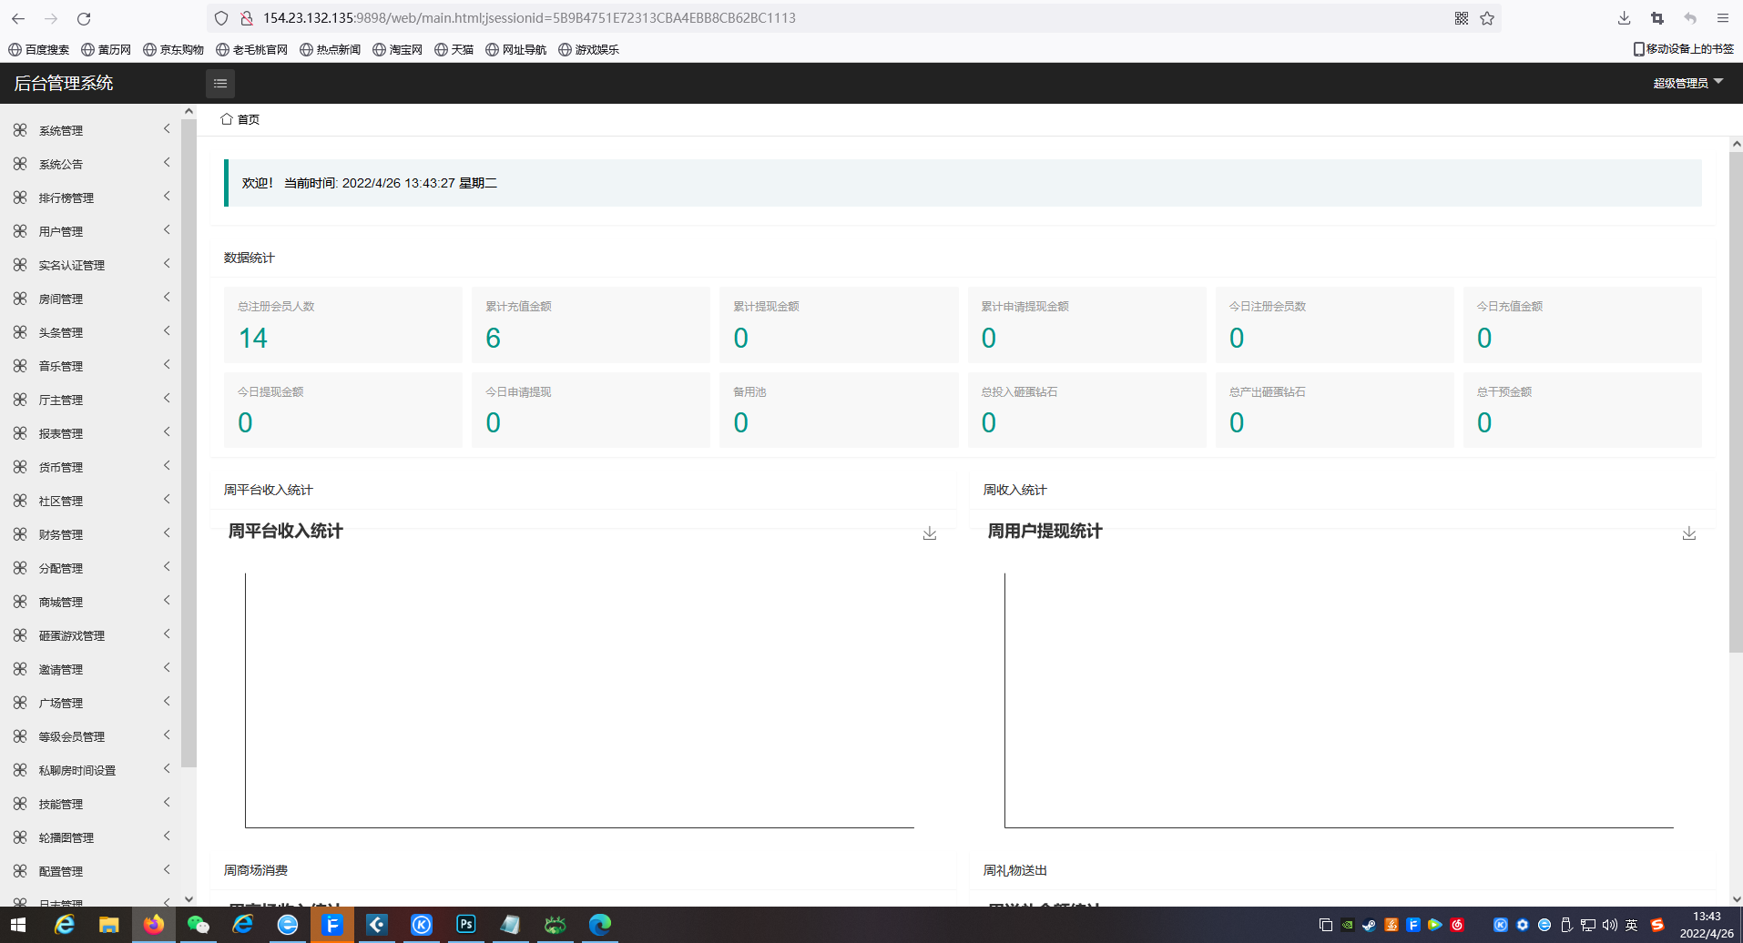This screenshot has height=943, width=1743.
Task: Open the 砸蛋游戏管理 menu item
Action: pos(71,635)
